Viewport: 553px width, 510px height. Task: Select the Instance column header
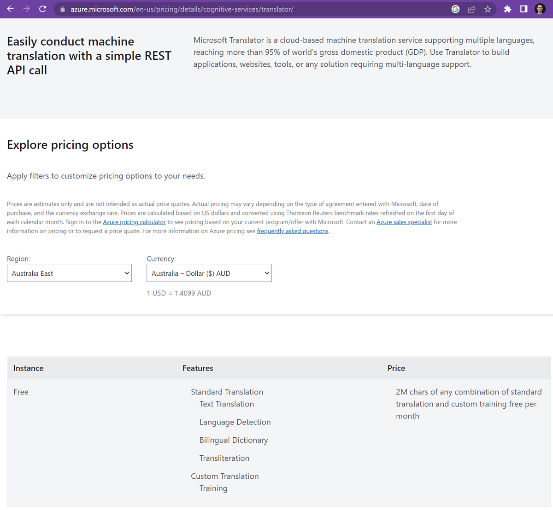(28, 368)
